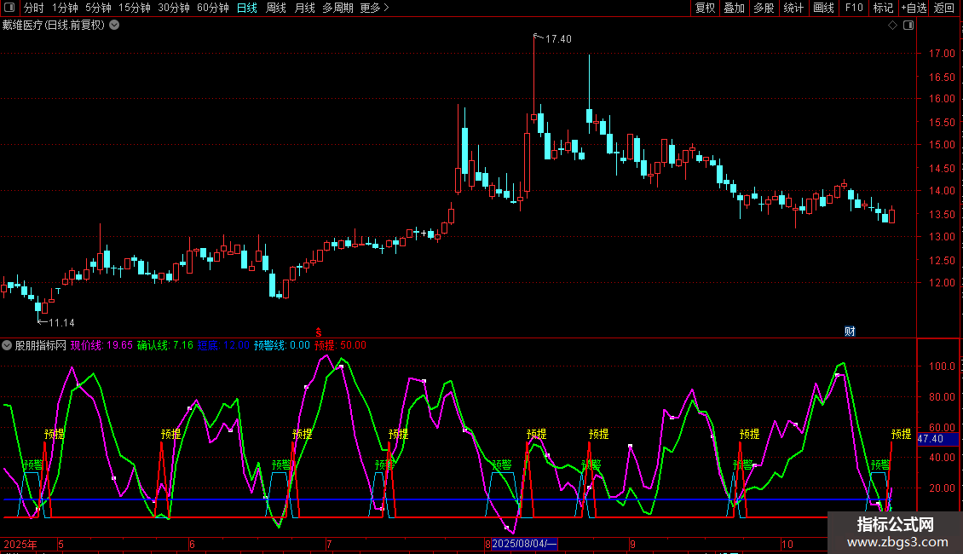This screenshot has width=963, height=554.
Task: Select the 日线 daily period
Action: tap(247, 8)
